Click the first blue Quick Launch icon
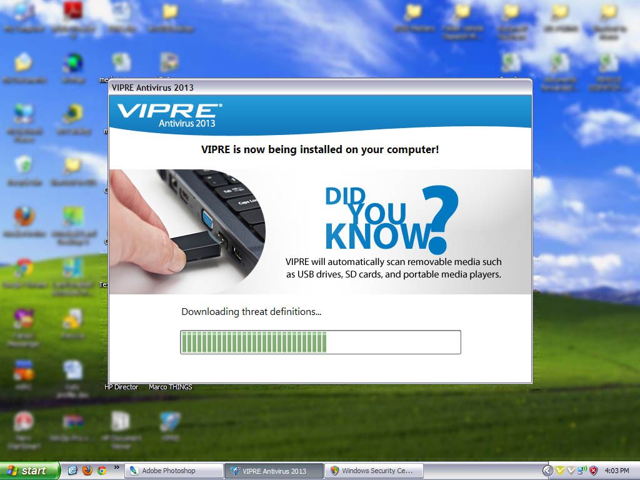Screen dimensions: 640x480 tap(72, 471)
